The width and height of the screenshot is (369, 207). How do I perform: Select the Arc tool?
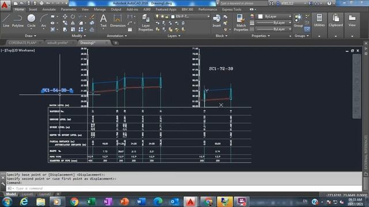coord(44,21)
